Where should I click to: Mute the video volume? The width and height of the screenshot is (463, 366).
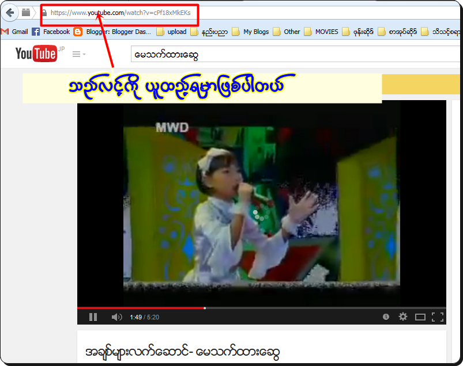pyautogui.click(x=116, y=317)
